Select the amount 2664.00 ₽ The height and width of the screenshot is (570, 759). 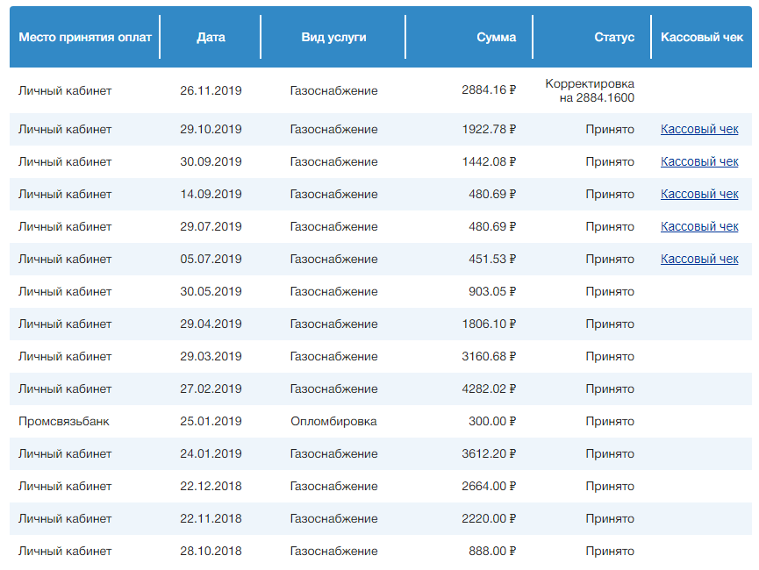[x=489, y=486]
